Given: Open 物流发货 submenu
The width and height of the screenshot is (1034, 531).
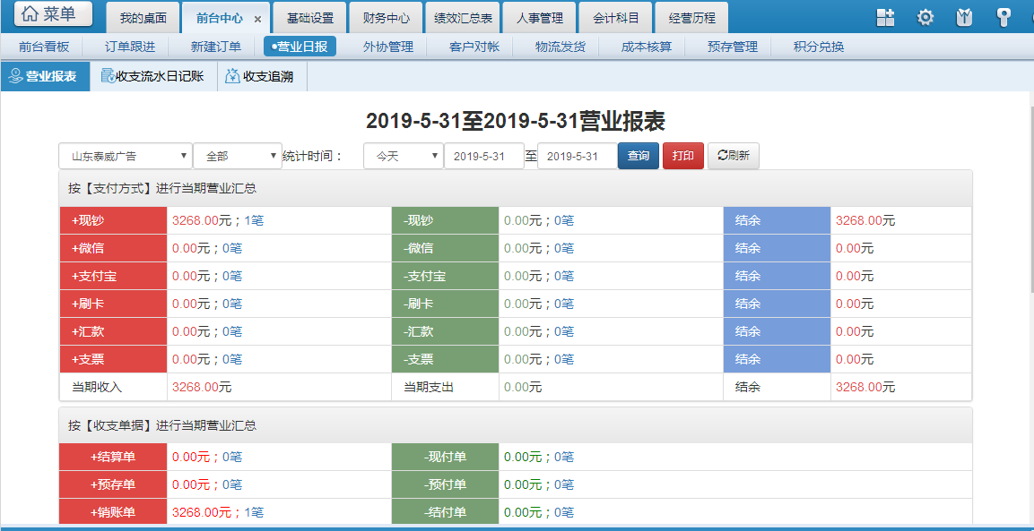Looking at the screenshot, I should [x=560, y=47].
